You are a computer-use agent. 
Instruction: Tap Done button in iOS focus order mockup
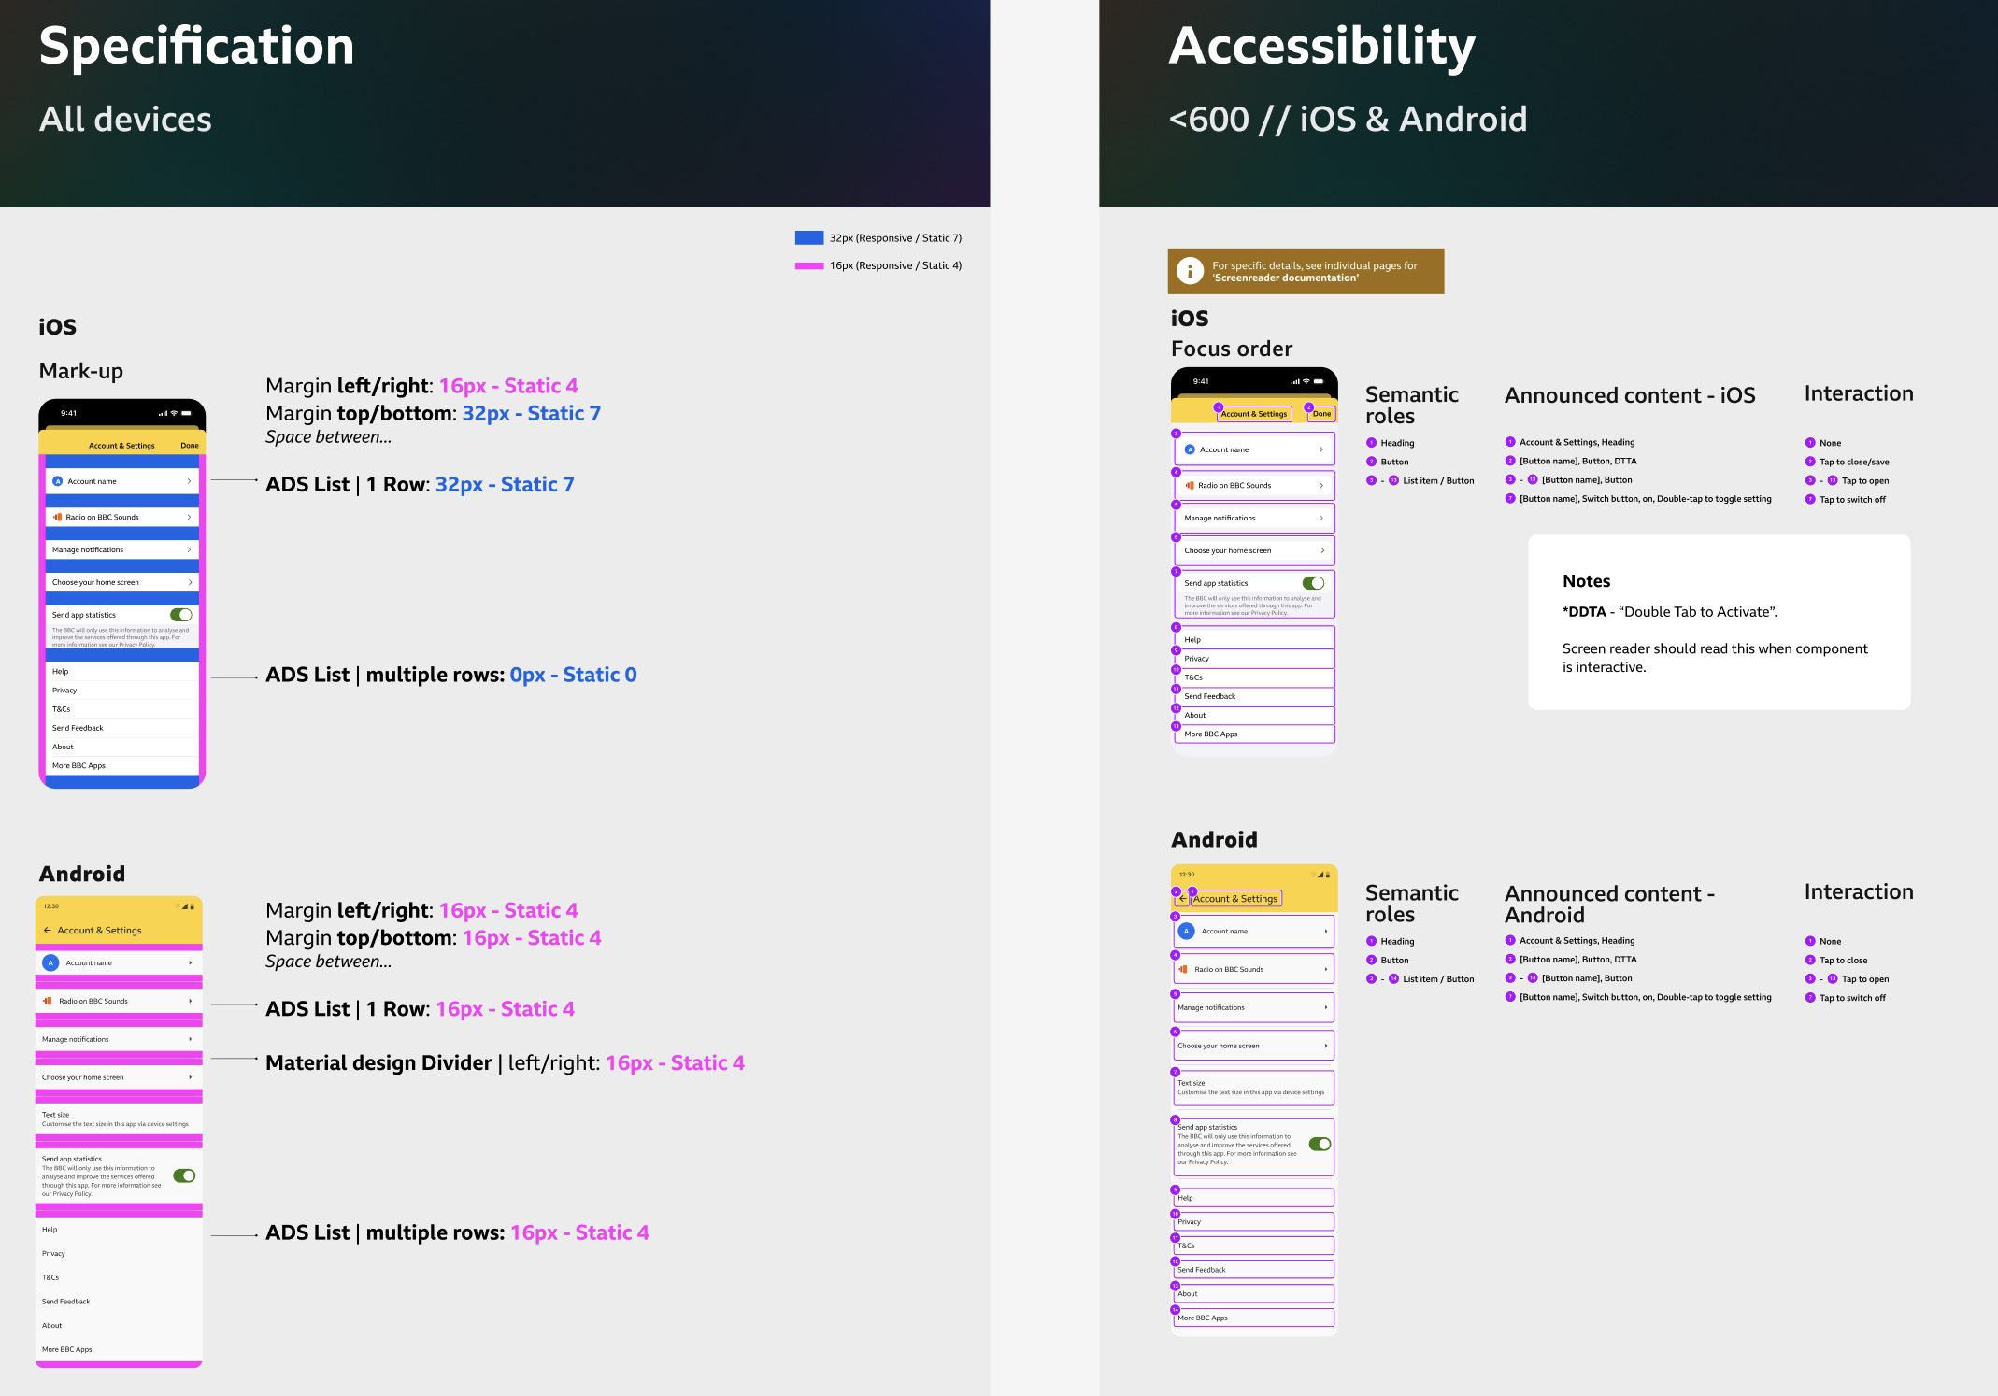1321,414
